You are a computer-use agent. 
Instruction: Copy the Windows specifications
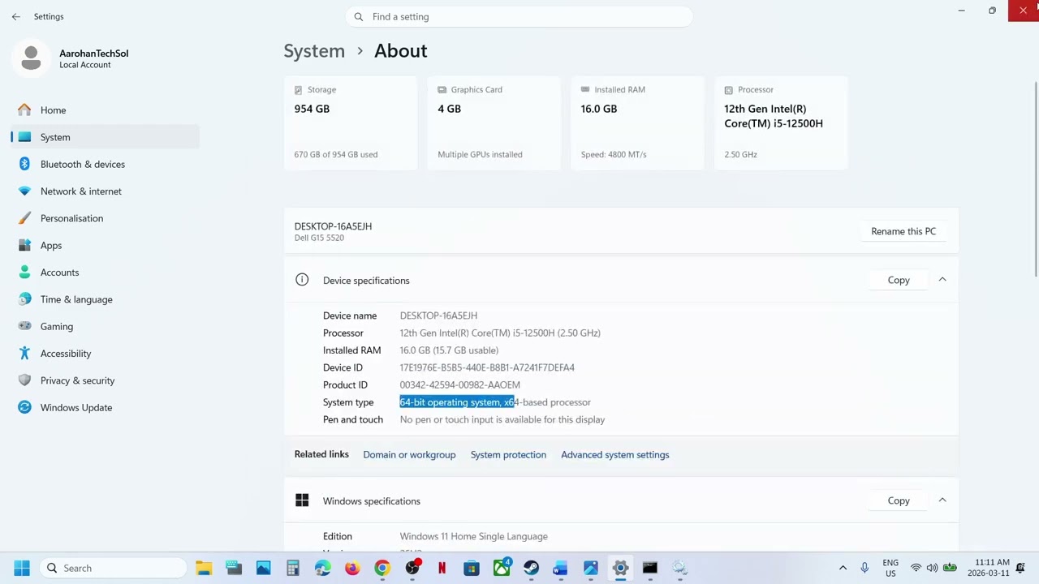click(899, 500)
